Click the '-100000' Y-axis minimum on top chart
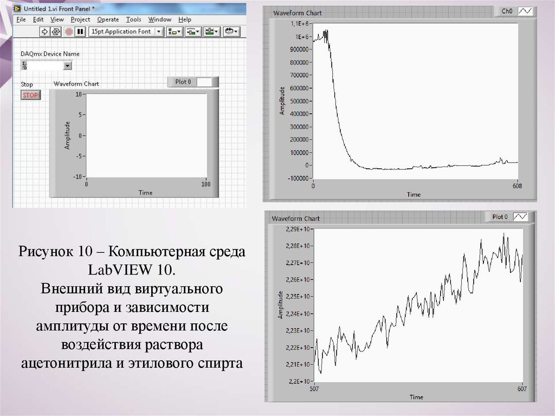Image resolution: width=555 pixels, height=416 pixels. coord(298,178)
